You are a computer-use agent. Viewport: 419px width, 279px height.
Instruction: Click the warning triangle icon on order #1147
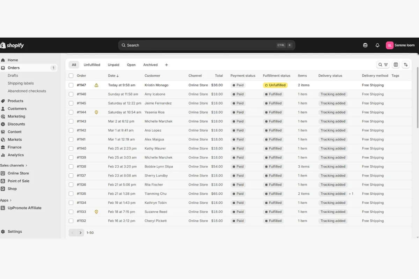point(96,85)
